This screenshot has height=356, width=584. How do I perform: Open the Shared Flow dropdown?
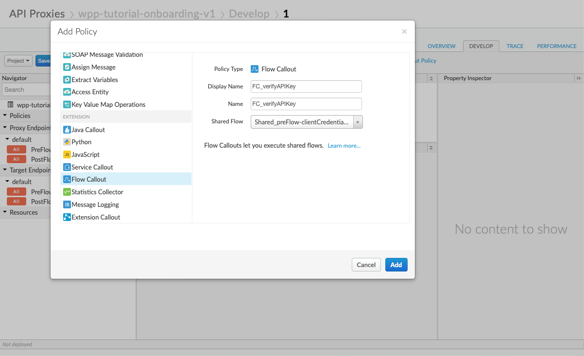[307, 122]
